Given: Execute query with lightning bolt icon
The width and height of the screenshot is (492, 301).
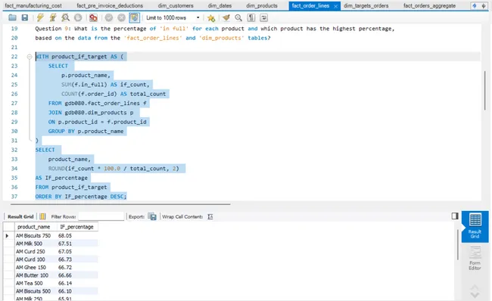Looking at the screenshot, I should (x=40, y=17).
